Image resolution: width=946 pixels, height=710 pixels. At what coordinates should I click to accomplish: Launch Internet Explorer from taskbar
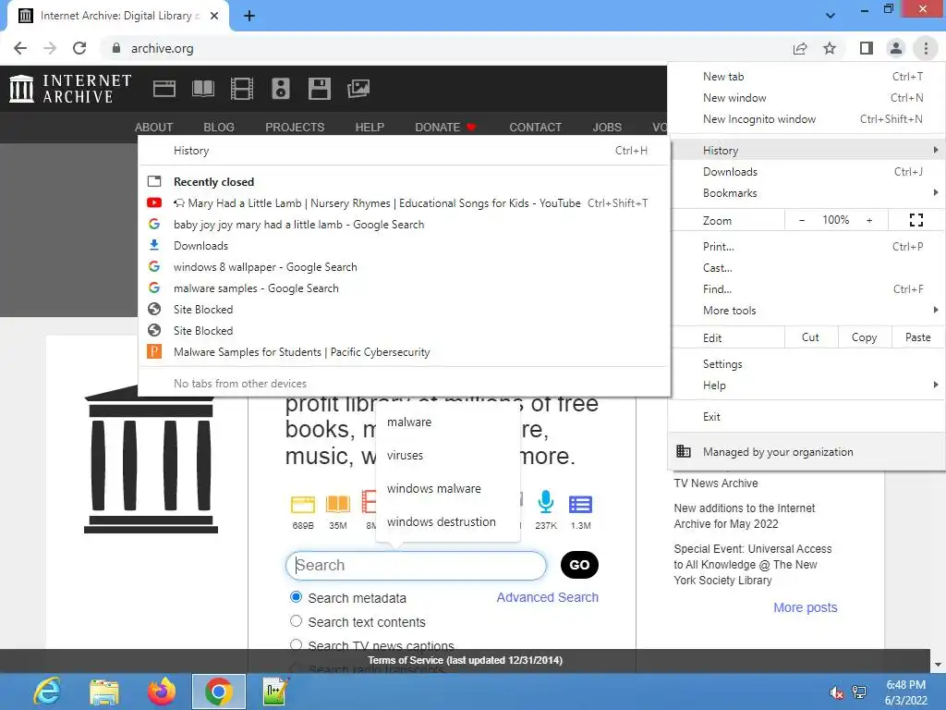click(x=47, y=692)
